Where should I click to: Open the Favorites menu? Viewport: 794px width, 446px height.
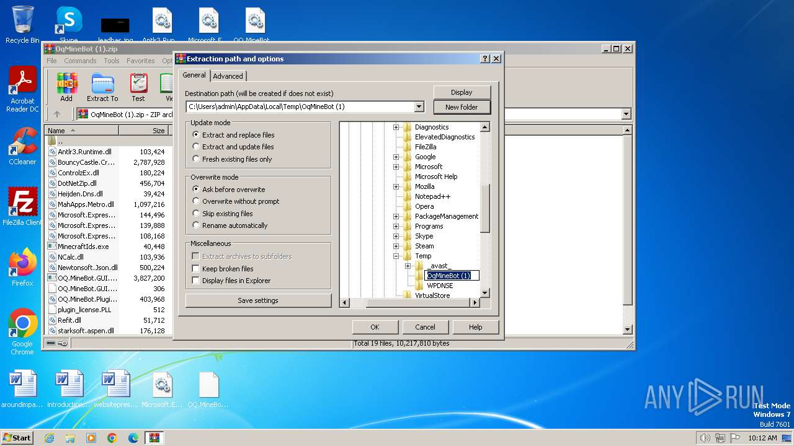coord(141,61)
